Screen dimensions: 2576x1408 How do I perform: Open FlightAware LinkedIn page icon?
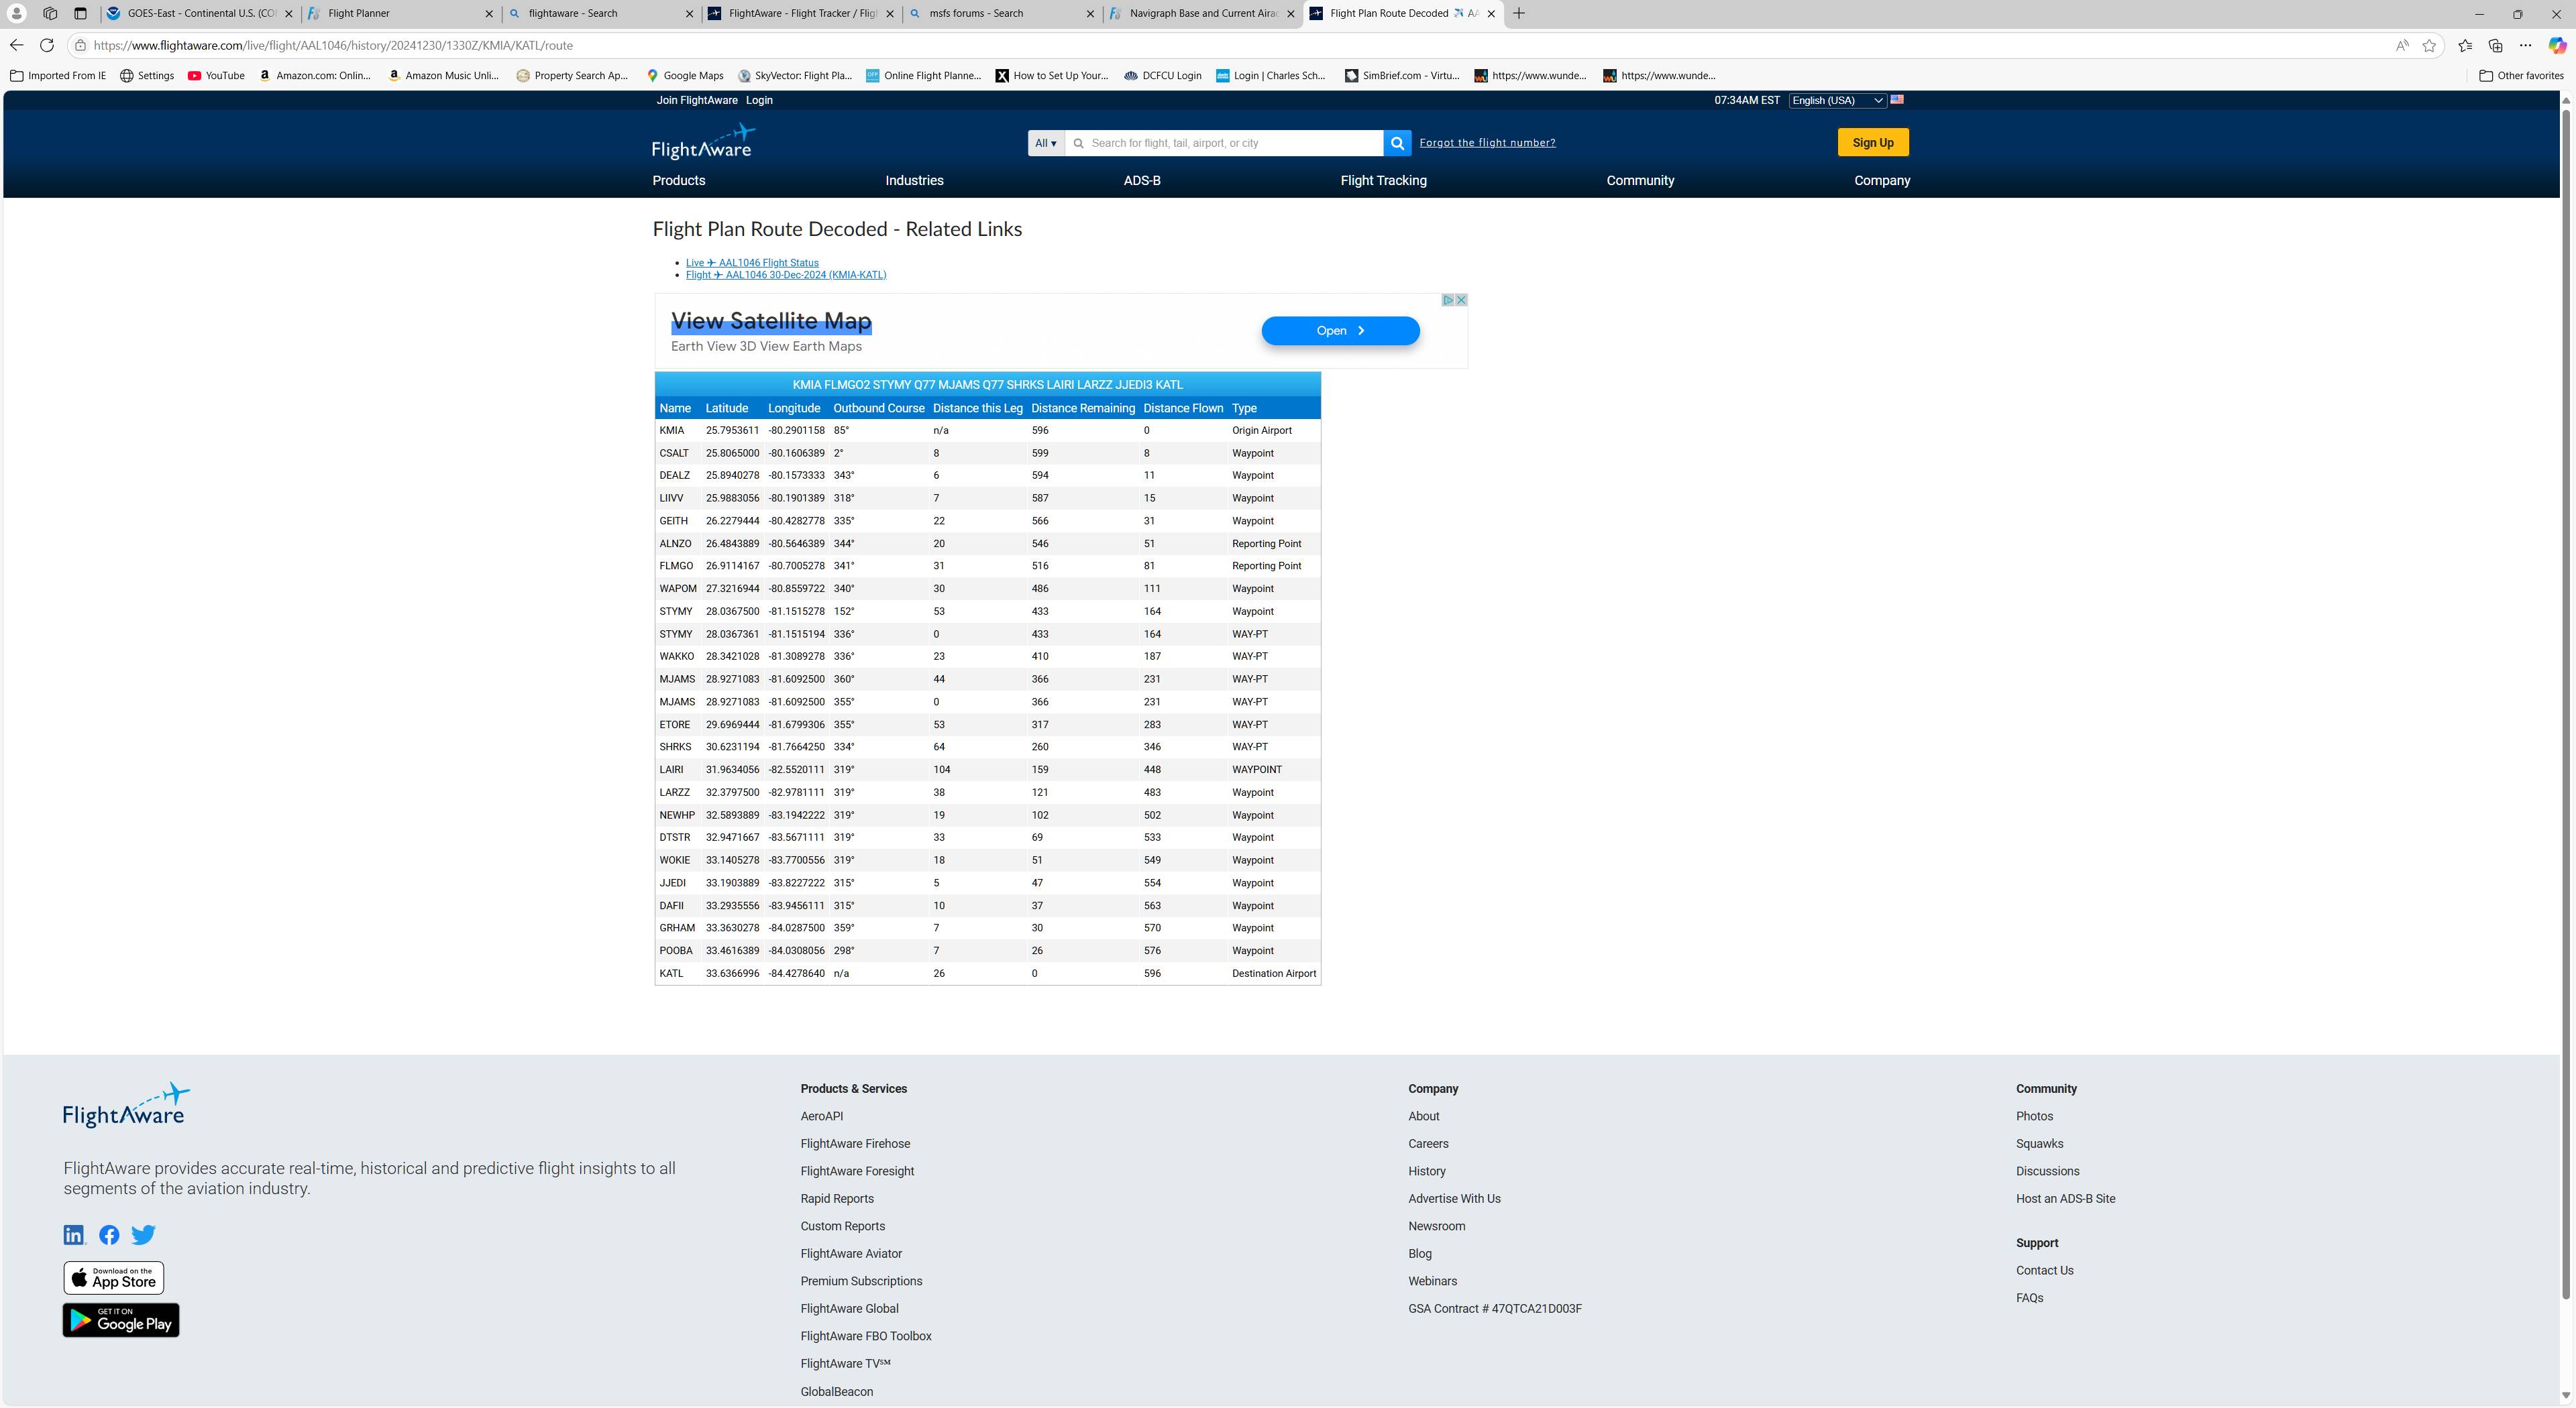[75, 1235]
